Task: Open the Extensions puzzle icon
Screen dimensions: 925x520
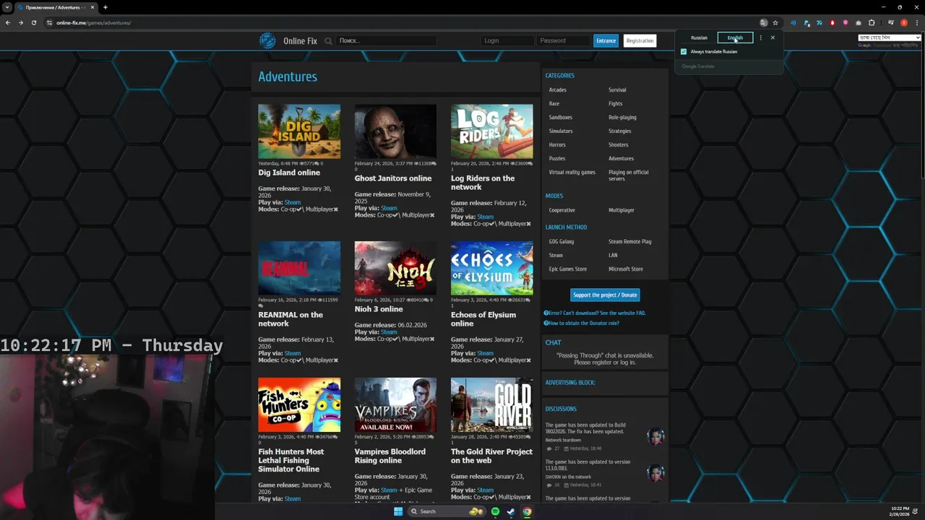Action: [872, 22]
